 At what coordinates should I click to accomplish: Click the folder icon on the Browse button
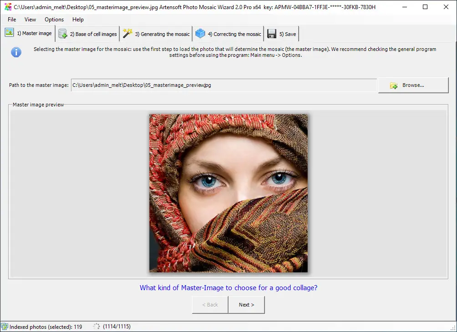pyautogui.click(x=394, y=85)
